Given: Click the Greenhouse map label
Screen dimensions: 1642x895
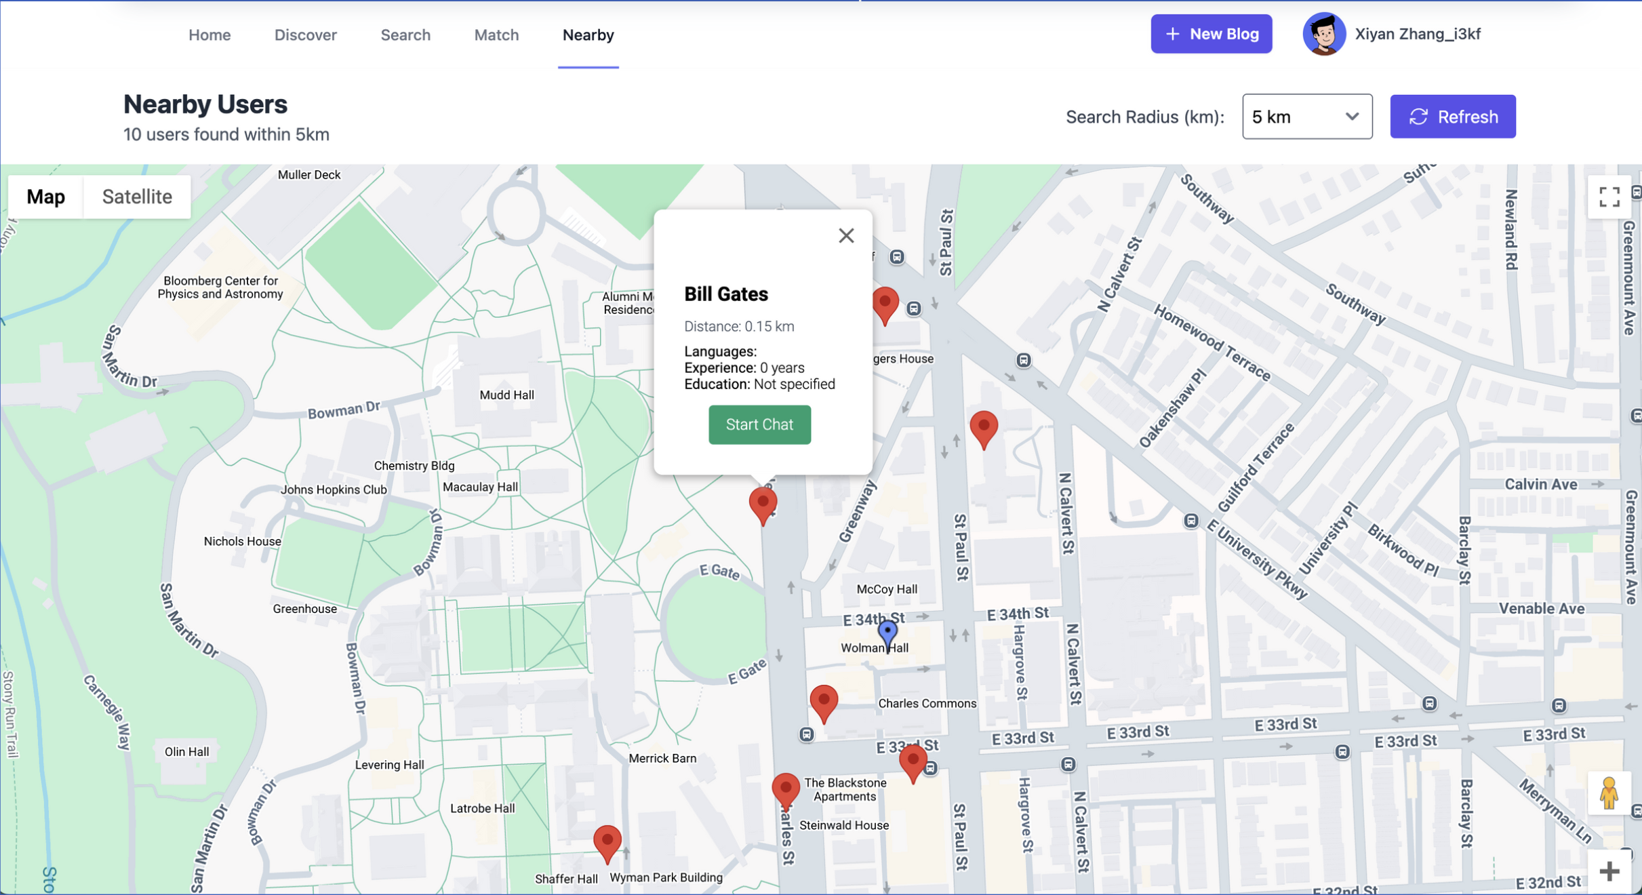Looking at the screenshot, I should (304, 608).
